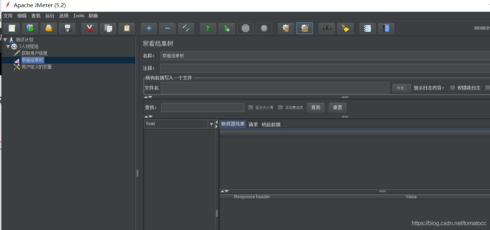Open the 帮助 menu
Image resolution: width=490 pixels, height=230 pixels.
93,16
